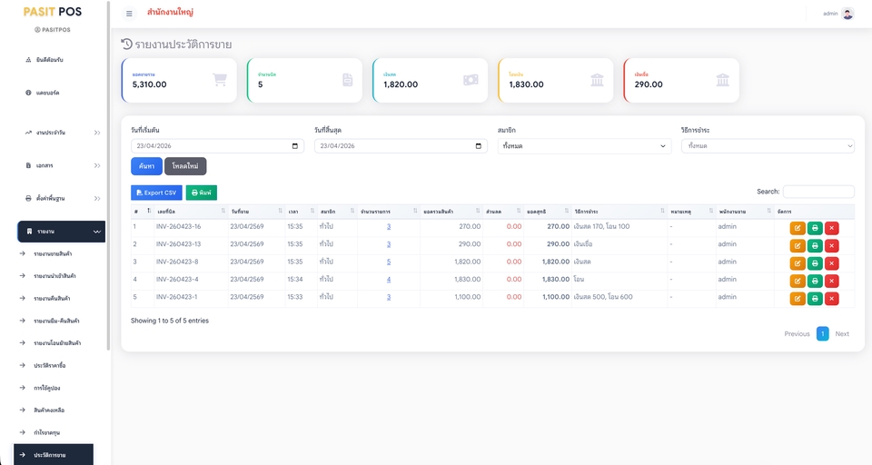The height and width of the screenshot is (465, 872).
Task: Click the blue ค้นหา search button
Action: [x=147, y=166]
